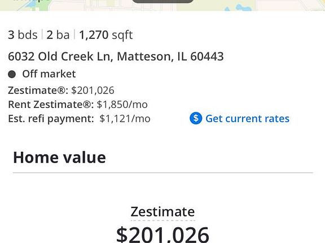Screen dimensions: 325x243
Task: Click the large $201,026 home value
Action: coord(162,235)
